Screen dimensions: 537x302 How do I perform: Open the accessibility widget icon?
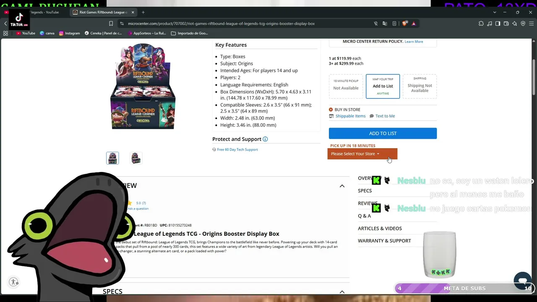coord(14,282)
